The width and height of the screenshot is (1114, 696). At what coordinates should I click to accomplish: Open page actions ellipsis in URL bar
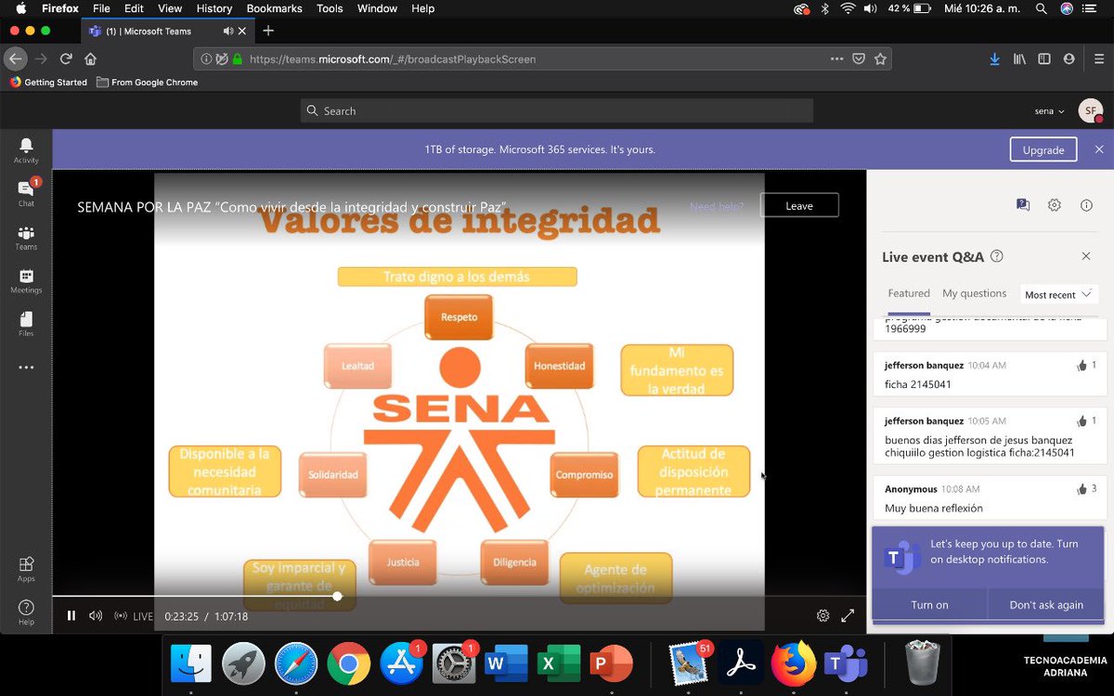(x=836, y=58)
